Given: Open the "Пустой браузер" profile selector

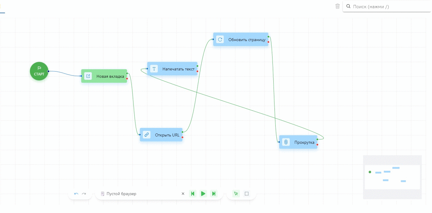Looking at the screenshot, I should [138, 194].
